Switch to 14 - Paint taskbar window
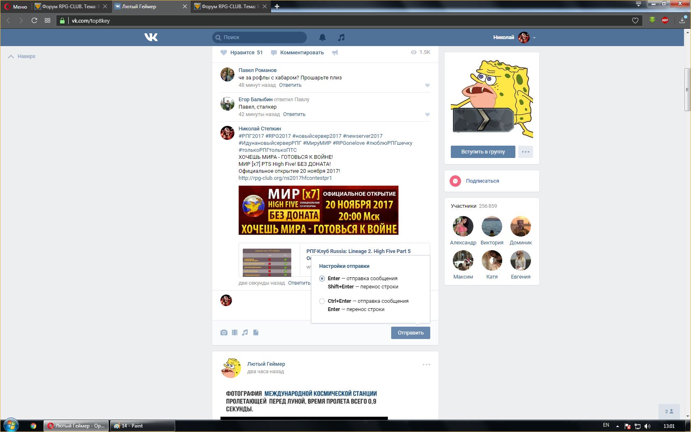 click(142, 426)
